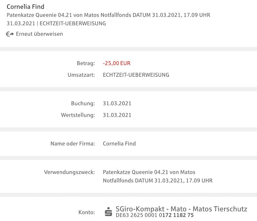Click the header subtitle Patenkatze Queenie description

tap(108, 15)
